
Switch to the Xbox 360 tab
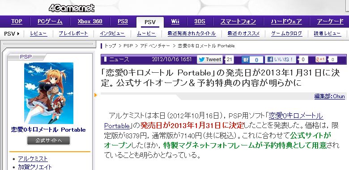pos(90,21)
